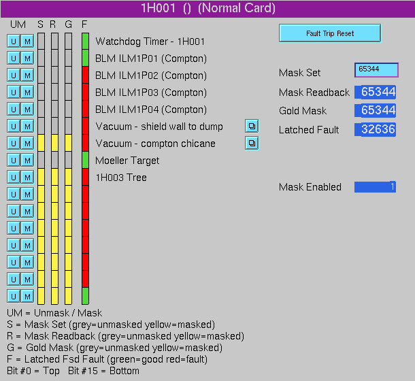This screenshot has width=415, height=381.
Task: Click Latched Fault value 32636
Action: pyautogui.click(x=375, y=129)
